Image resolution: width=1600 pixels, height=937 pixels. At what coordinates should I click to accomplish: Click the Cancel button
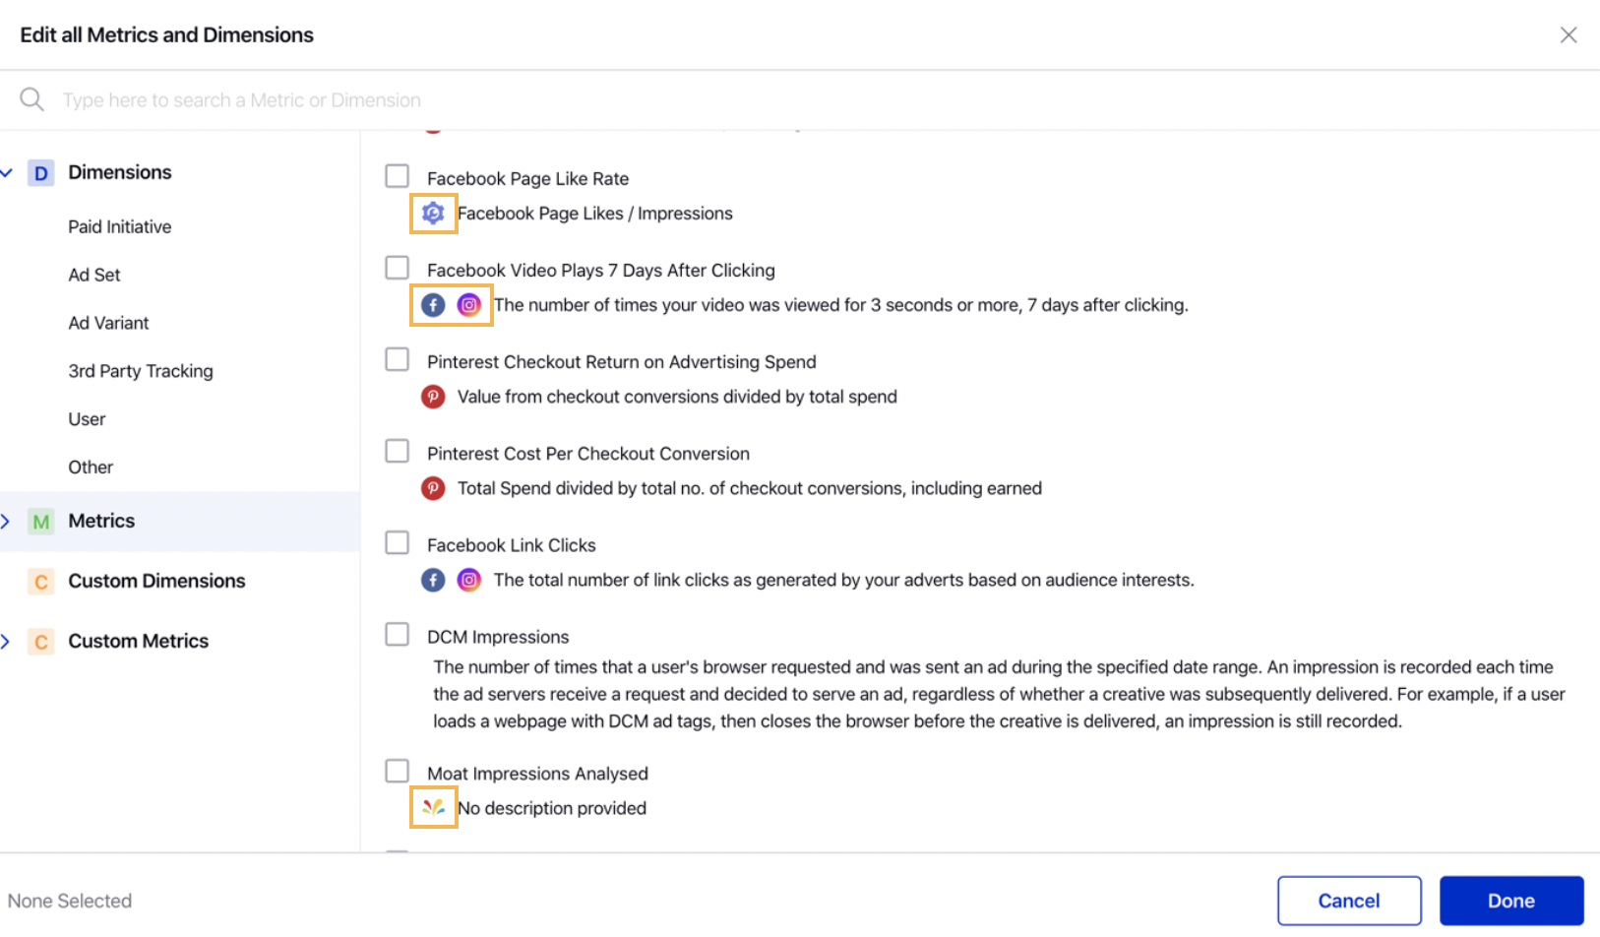click(1349, 901)
